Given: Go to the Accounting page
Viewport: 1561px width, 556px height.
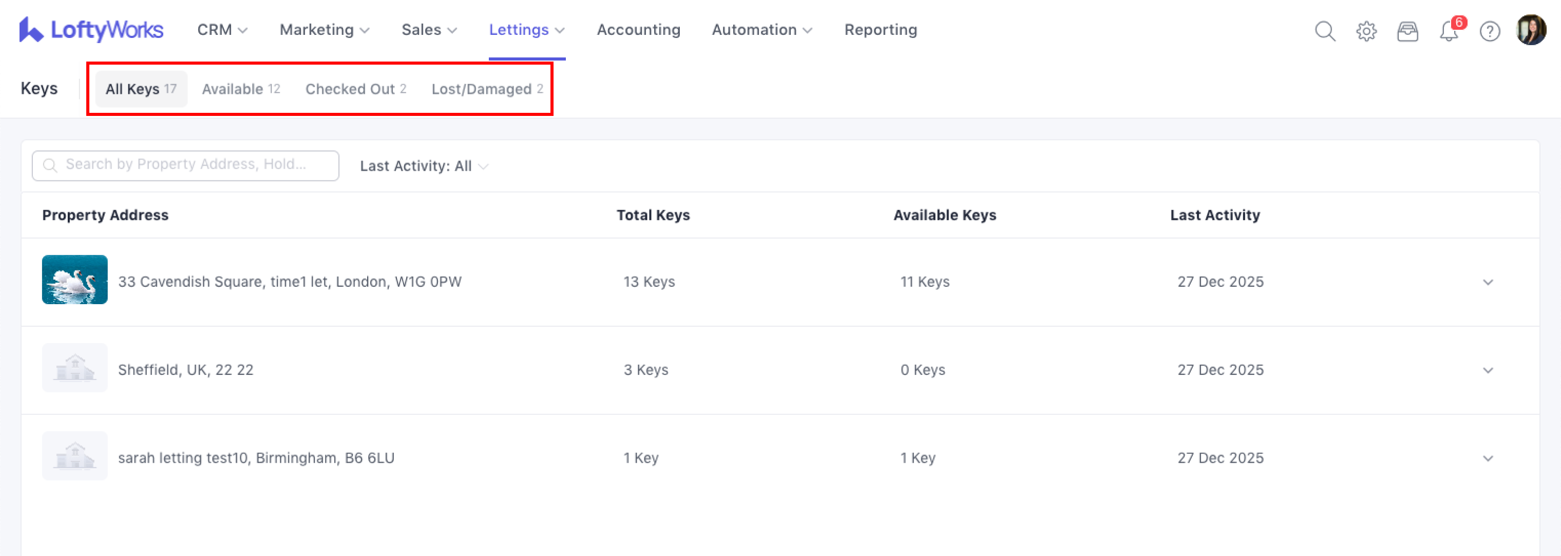Looking at the screenshot, I should (x=638, y=30).
